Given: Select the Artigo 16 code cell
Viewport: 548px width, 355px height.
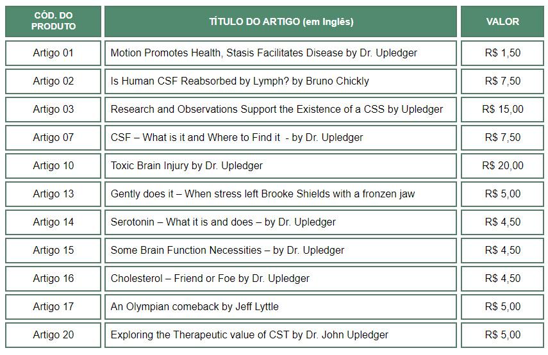Looking at the screenshot, I should coord(53,278).
